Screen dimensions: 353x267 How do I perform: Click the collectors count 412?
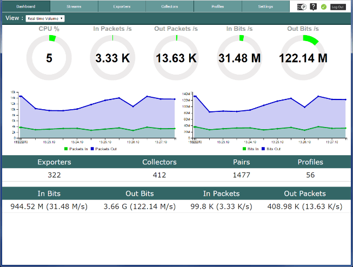(x=159, y=175)
